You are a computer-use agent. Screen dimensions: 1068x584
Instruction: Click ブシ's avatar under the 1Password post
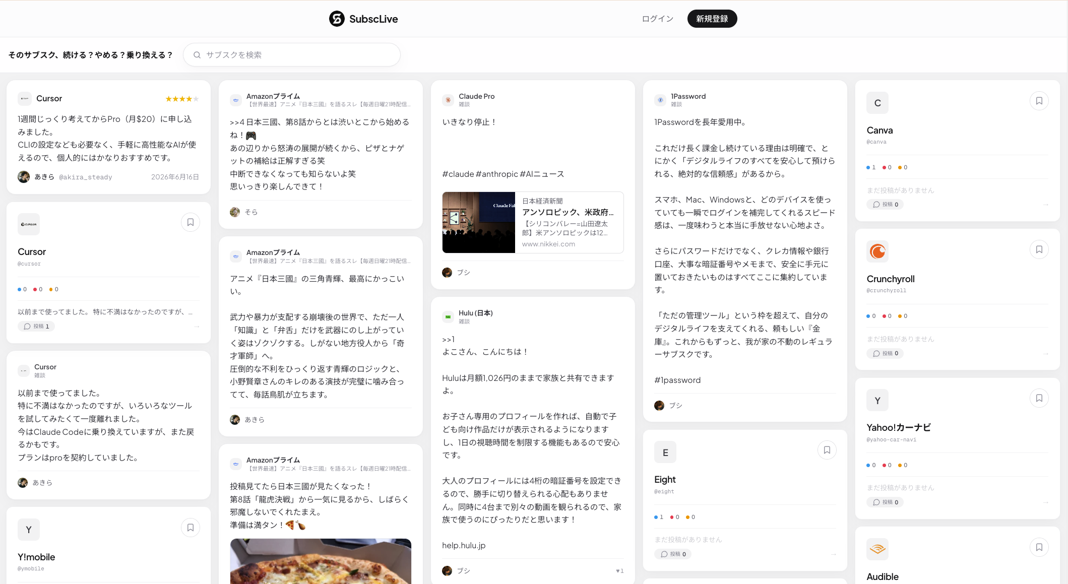pos(659,406)
